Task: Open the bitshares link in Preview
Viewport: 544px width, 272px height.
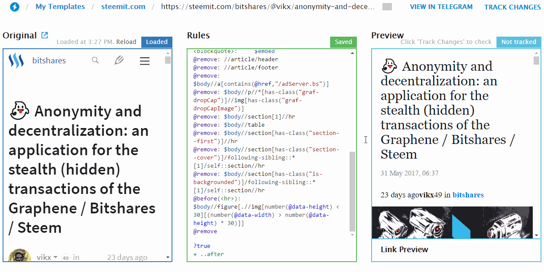Action: click(468, 195)
